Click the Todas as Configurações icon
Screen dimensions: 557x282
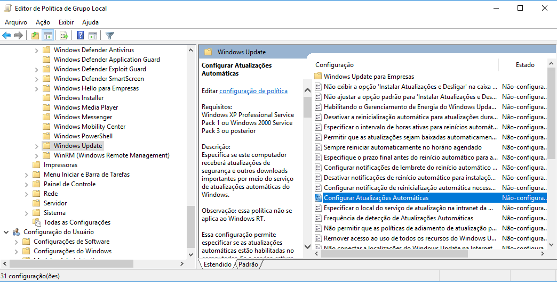(x=37, y=222)
